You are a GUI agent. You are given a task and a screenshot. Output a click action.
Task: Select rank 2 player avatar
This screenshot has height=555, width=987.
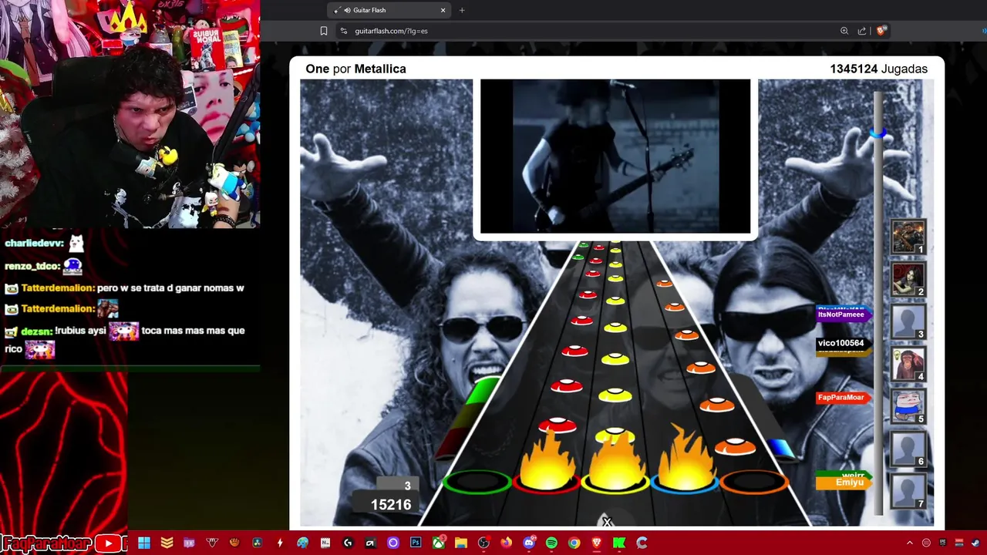[908, 279]
